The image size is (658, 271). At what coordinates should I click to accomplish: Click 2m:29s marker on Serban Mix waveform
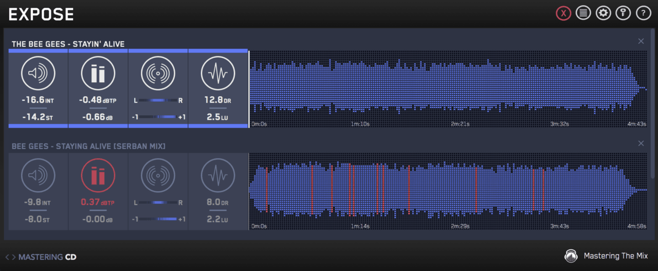pyautogui.click(x=460, y=226)
